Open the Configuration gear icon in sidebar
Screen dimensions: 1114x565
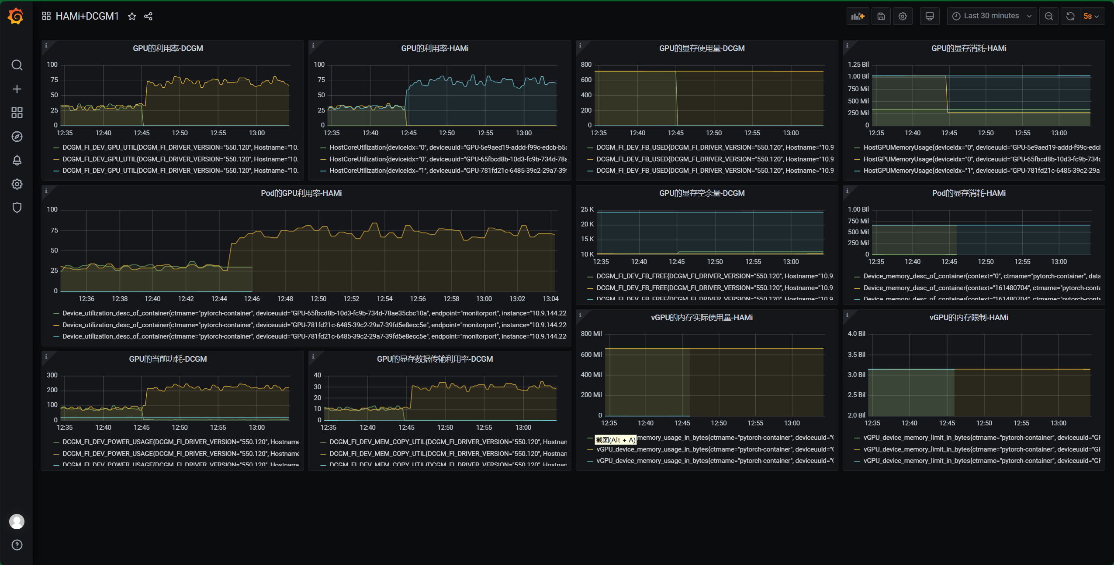[17, 184]
